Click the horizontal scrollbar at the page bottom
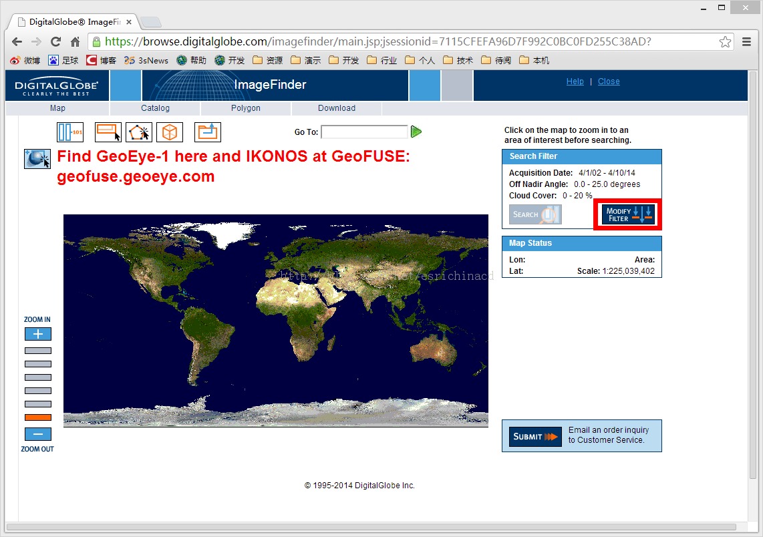Viewport: 763px width, 537px height. [371, 527]
